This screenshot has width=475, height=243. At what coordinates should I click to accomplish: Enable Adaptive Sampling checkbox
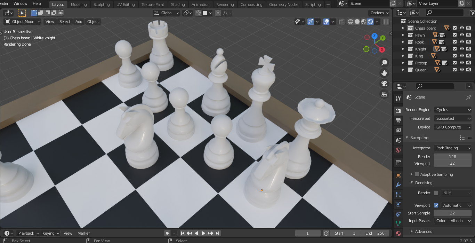pos(417,174)
